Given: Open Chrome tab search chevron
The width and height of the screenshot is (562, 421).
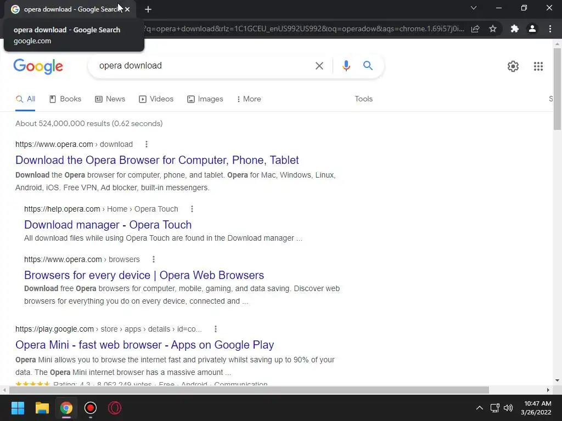Looking at the screenshot, I should coord(474,8).
